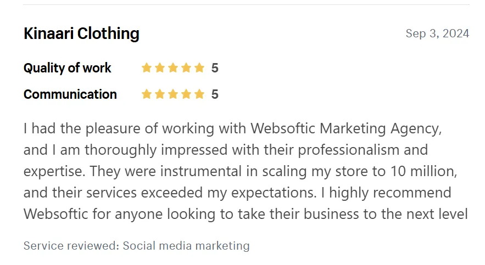Click the first Communication star
The image size is (485, 265).
point(146,94)
